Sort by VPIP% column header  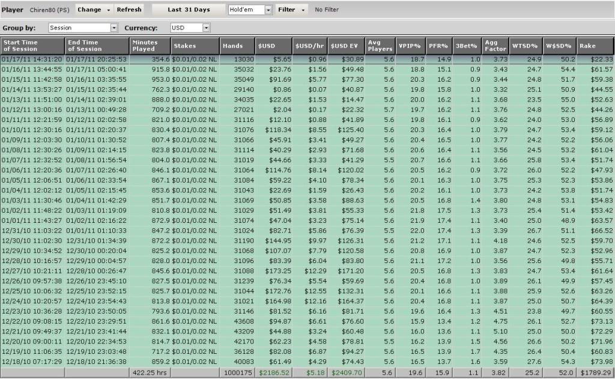pos(410,46)
